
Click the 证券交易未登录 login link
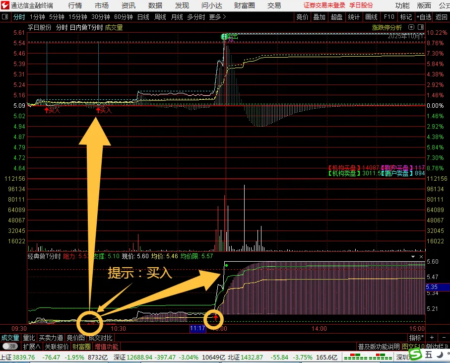[324, 5]
